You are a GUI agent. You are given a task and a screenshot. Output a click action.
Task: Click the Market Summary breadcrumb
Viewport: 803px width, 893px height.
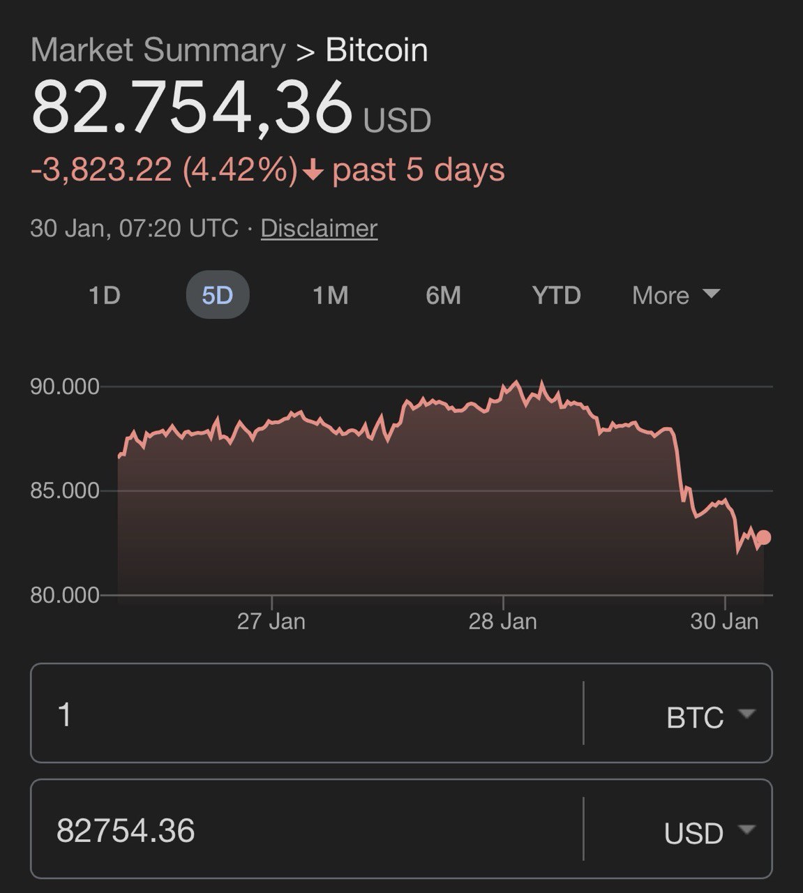click(158, 51)
